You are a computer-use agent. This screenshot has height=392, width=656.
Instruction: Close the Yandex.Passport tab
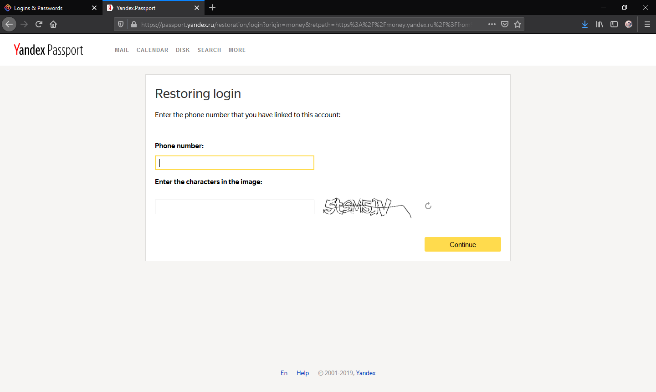tap(197, 8)
